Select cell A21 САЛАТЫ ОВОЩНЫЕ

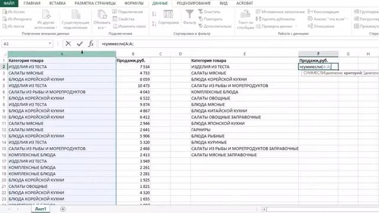[62, 186]
